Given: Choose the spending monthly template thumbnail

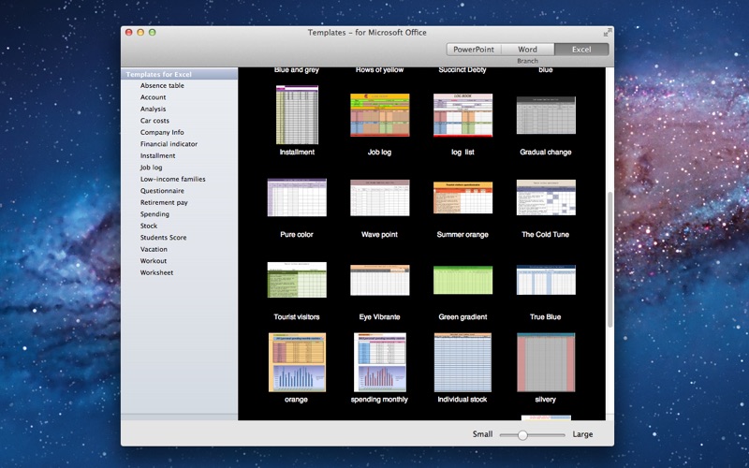Looking at the screenshot, I should click(x=380, y=362).
